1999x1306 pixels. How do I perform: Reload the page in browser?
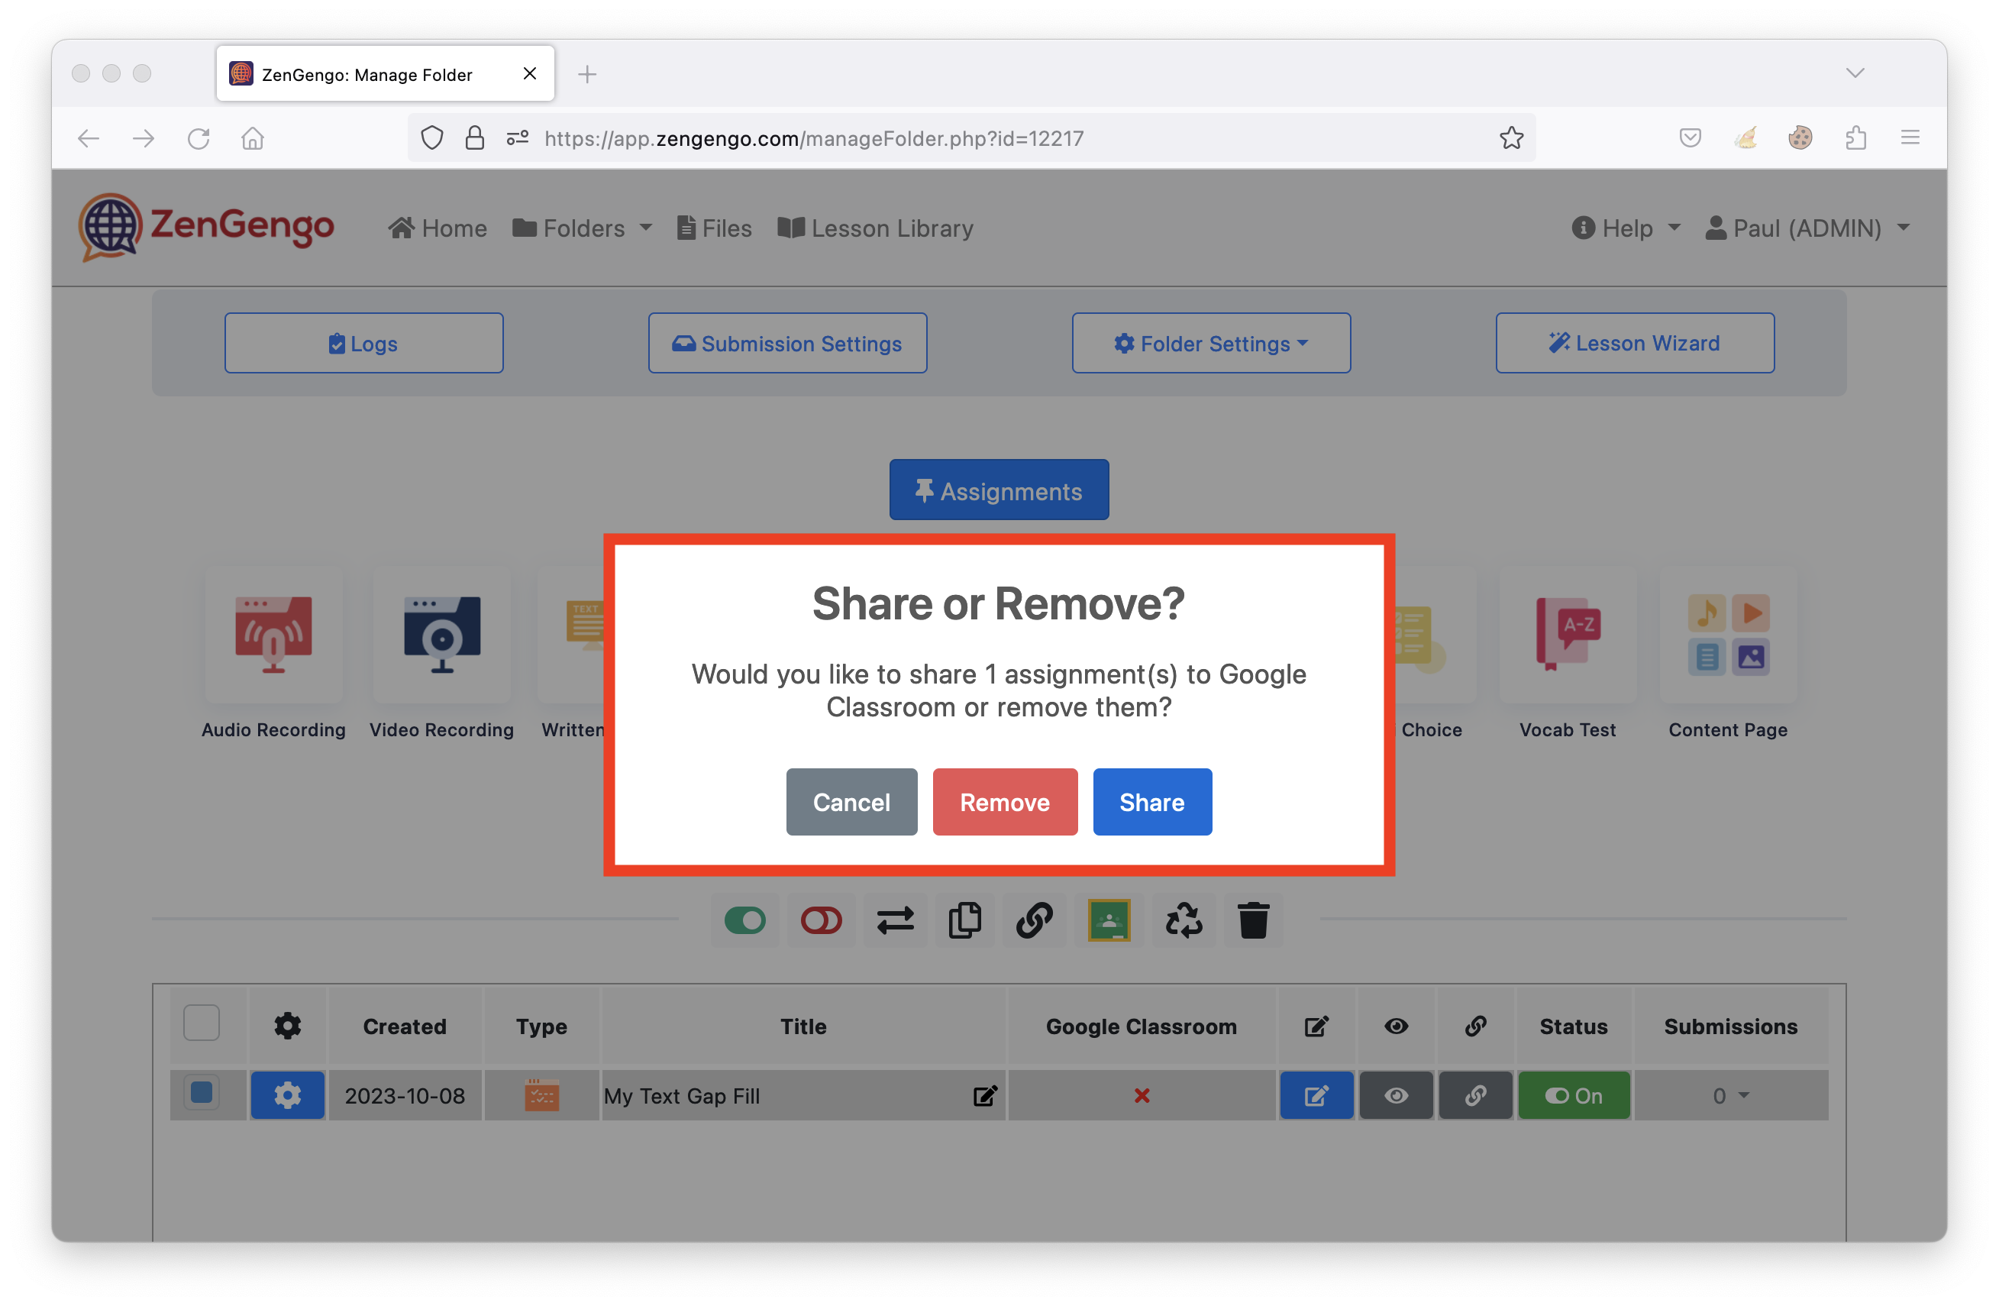coord(199,137)
